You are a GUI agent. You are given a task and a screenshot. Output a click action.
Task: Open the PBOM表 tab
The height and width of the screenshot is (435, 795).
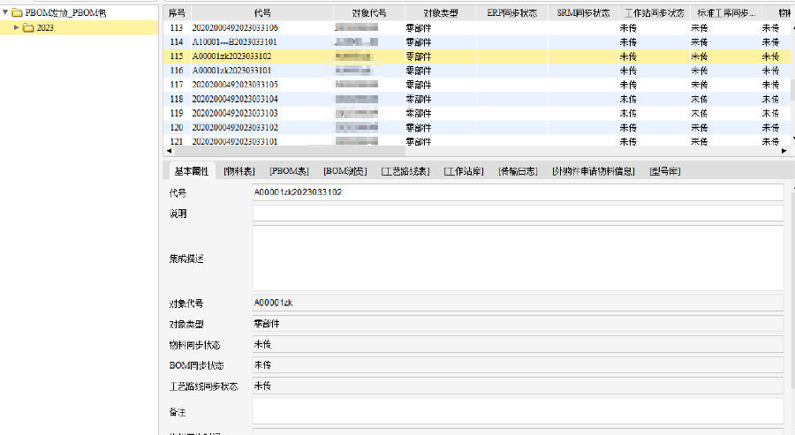[289, 171]
